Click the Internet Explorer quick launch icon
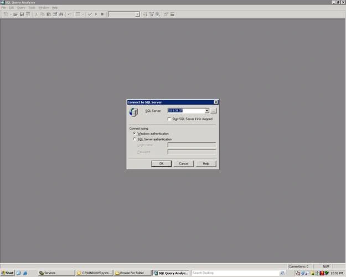The height and width of the screenshot is (277, 346). point(25,273)
